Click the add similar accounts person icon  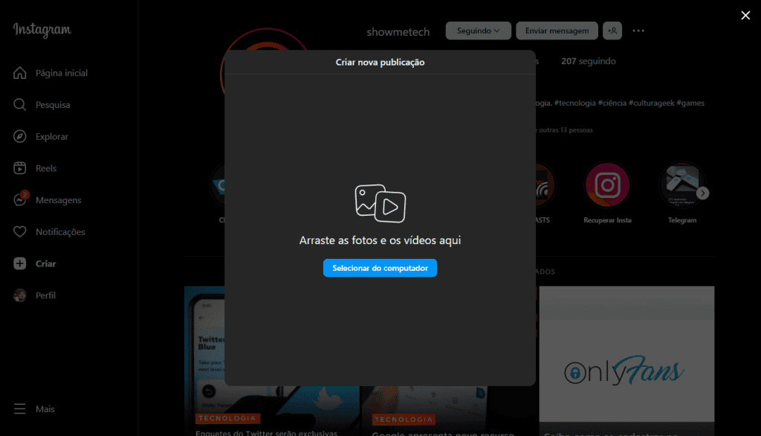(612, 31)
